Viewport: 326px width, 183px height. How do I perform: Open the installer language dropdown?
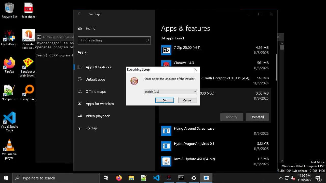(x=170, y=92)
